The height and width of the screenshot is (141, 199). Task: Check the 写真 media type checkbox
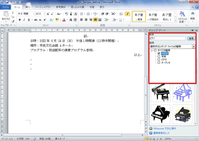pos(159,56)
